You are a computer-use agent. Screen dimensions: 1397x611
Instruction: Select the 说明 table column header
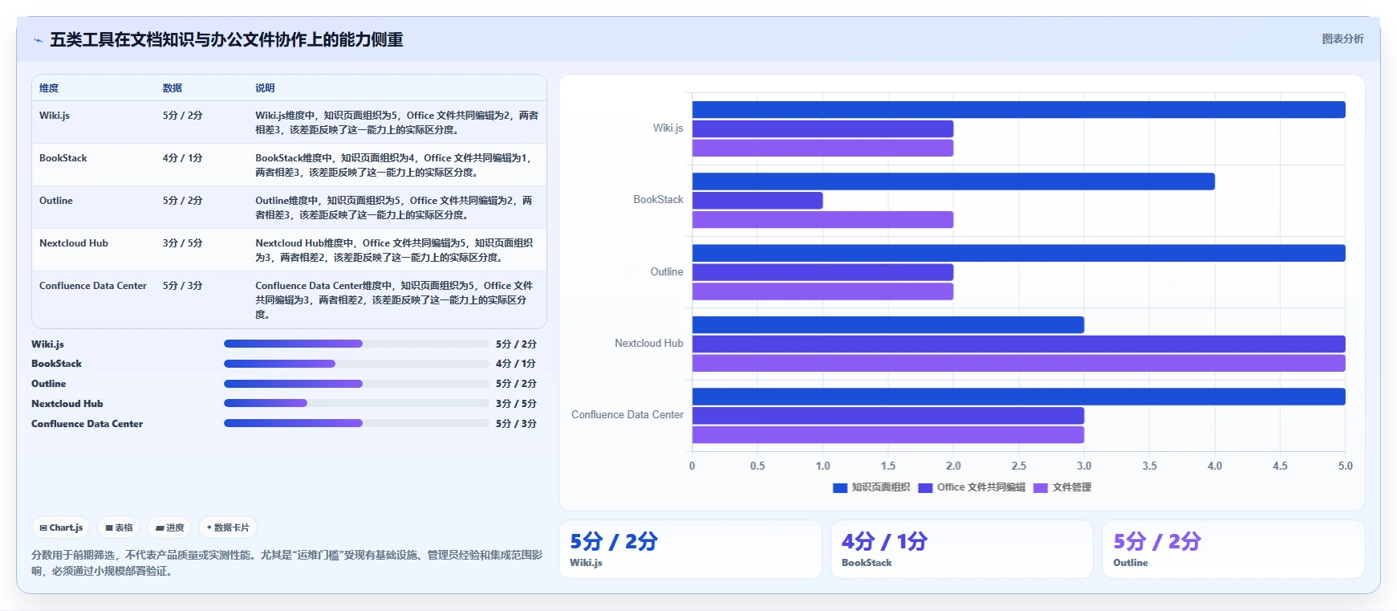tap(265, 88)
